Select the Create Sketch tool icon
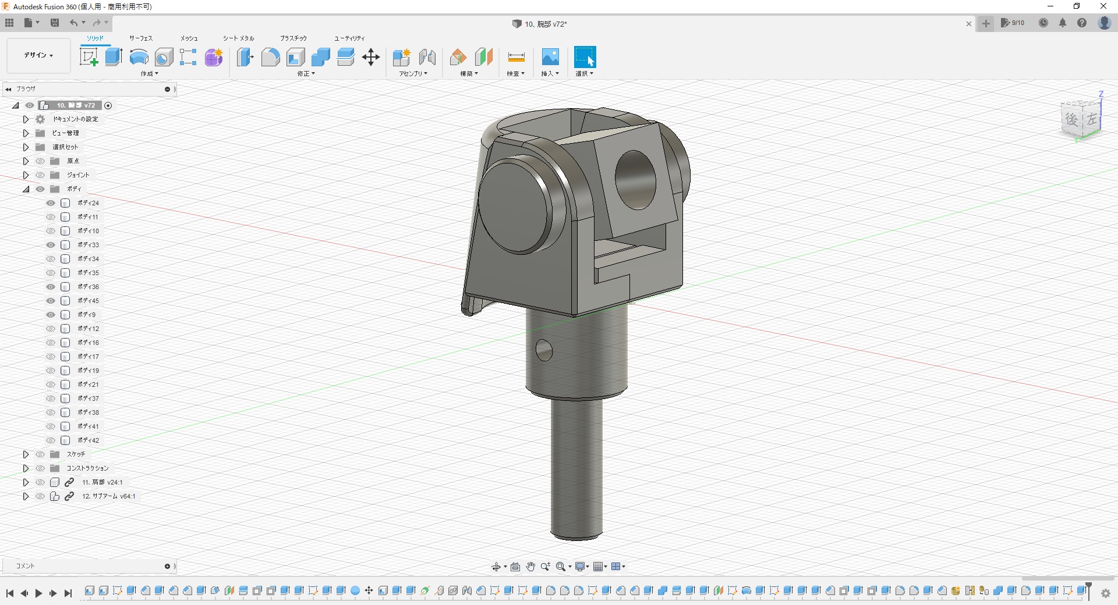1118x605 pixels. [x=89, y=57]
